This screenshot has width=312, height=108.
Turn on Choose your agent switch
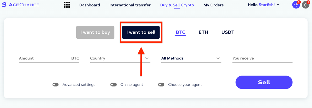pyautogui.click(x=161, y=85)
